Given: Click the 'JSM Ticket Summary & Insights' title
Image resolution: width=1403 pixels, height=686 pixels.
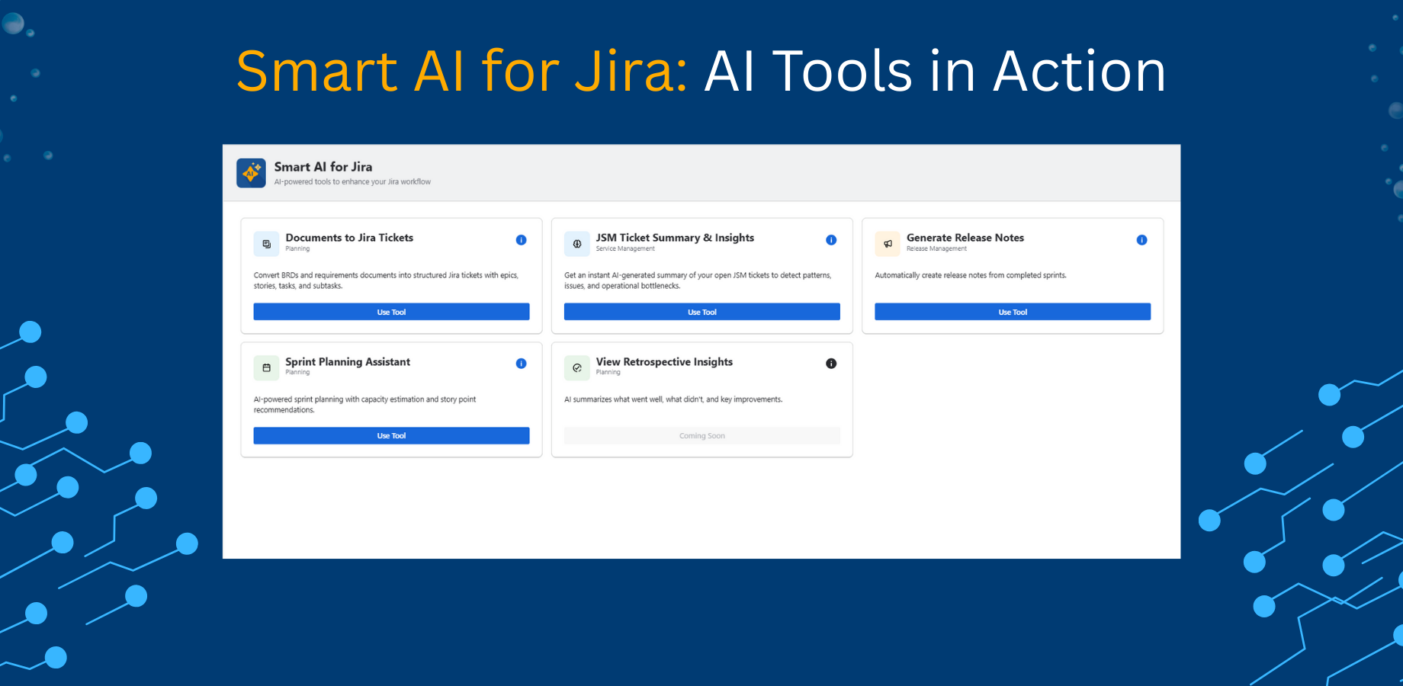Looking at the screenshot, I should (675, 238).
